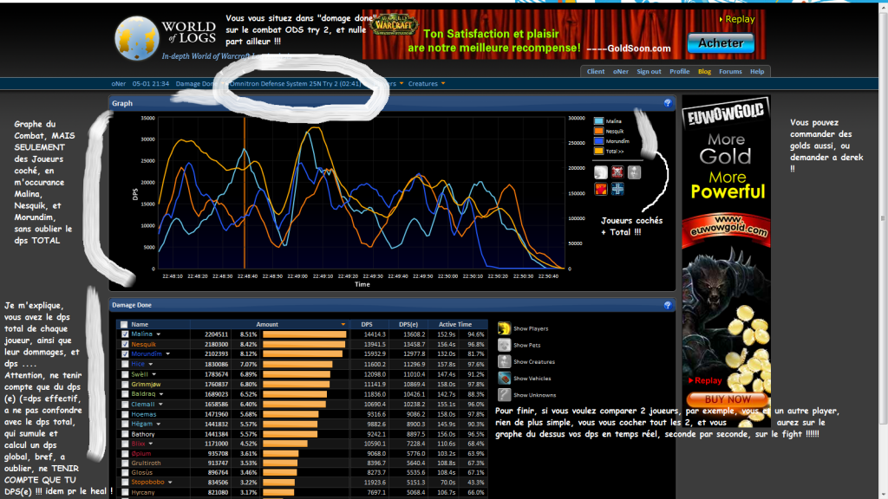Click the World of Logs globe logo

[136, 38]
